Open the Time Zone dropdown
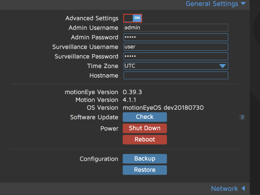260x195 pixels. [x=176, y=66]
